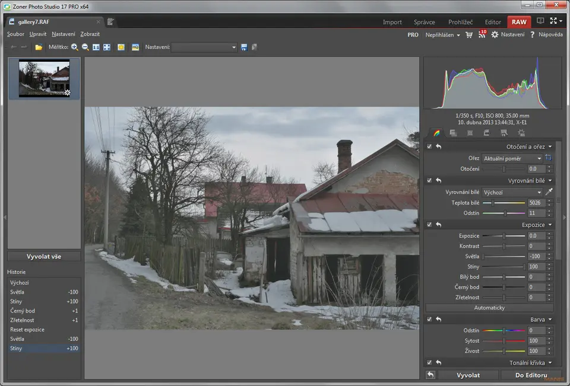This screenshot has width=570, height=386.
Task: Click the crop tool icon beside Ořez
Action: point(549,158)
